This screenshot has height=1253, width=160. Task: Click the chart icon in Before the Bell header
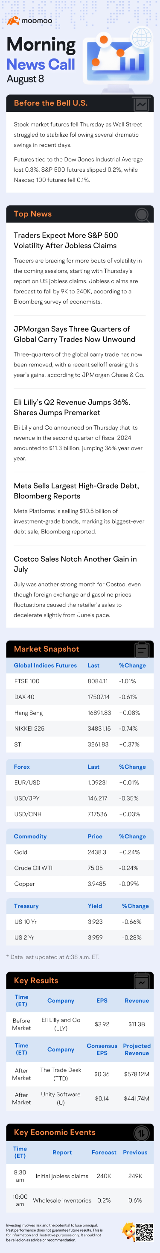pyautogui.click(x=142, y=104)
